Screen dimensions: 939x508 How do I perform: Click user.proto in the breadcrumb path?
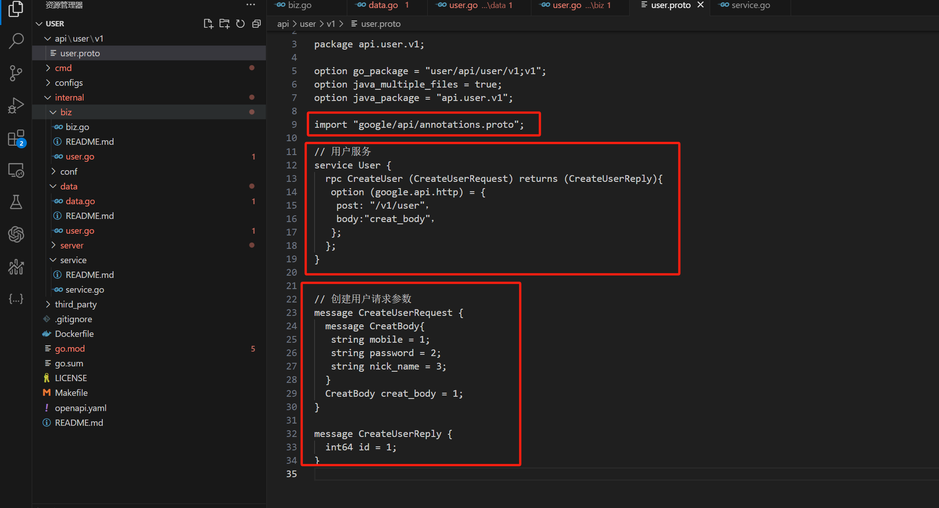tap(380, 24)
